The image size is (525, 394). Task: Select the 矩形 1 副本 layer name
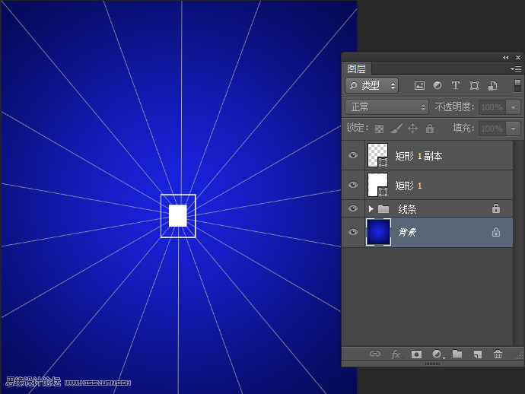pyautogui.click(x=418, y=156)
